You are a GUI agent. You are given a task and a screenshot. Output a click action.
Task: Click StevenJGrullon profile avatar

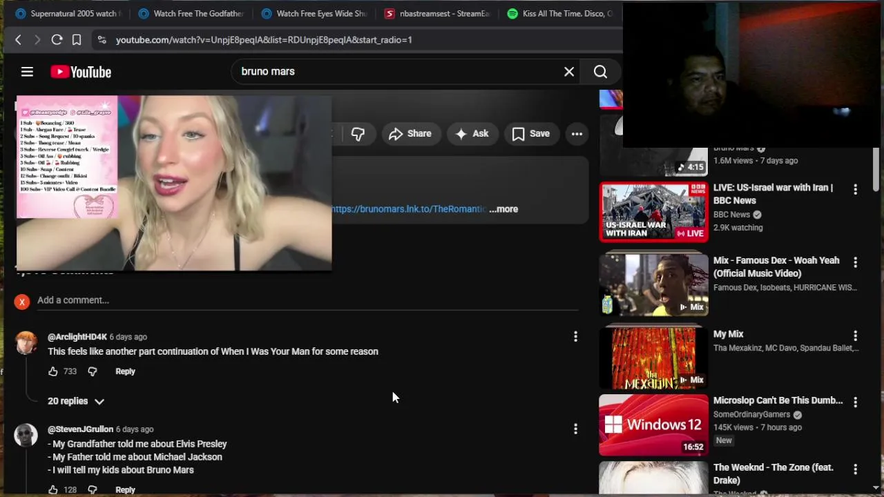tap(26, 436)
